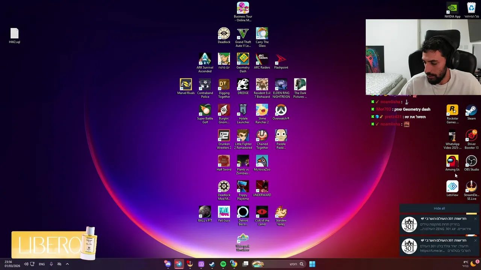Close the notification containing the t.me link
The width and height of the screenshot is (481, 270).
click(x=475, y=240)
